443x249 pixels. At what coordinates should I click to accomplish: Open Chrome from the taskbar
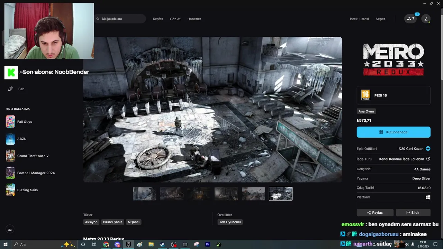[106, 245]
